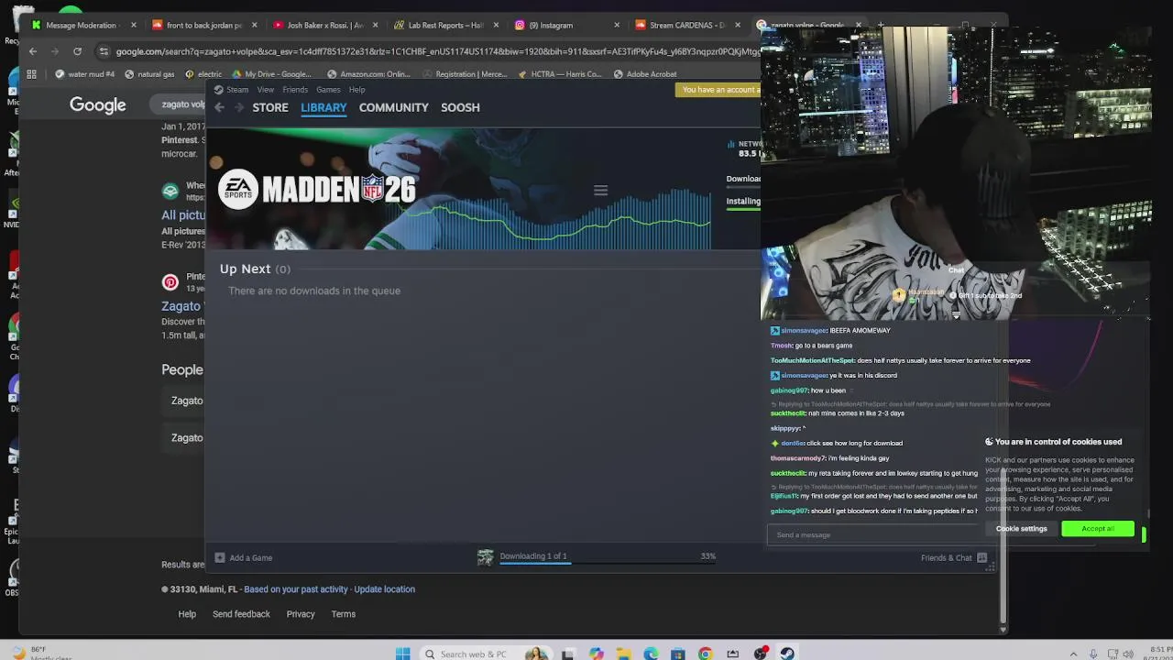Click the Downloading 1 of 1 status
Screen dimensions: 1173x660
533,555
